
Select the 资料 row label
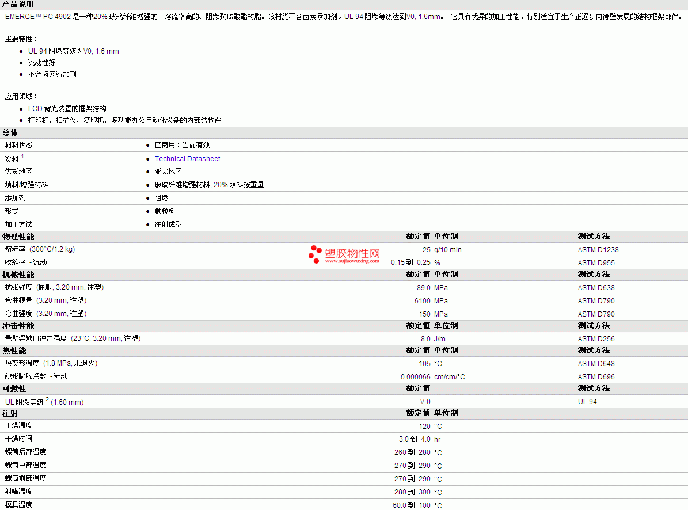click(x=12, y=159)
